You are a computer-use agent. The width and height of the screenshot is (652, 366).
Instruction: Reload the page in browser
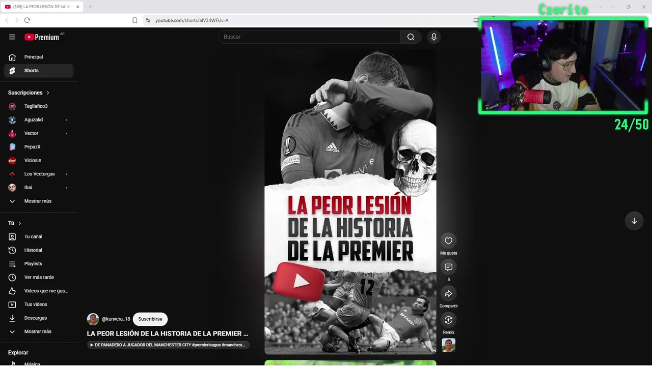coord(27,20)
